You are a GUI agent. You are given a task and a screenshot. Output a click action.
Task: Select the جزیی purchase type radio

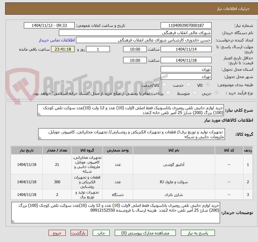216,93
